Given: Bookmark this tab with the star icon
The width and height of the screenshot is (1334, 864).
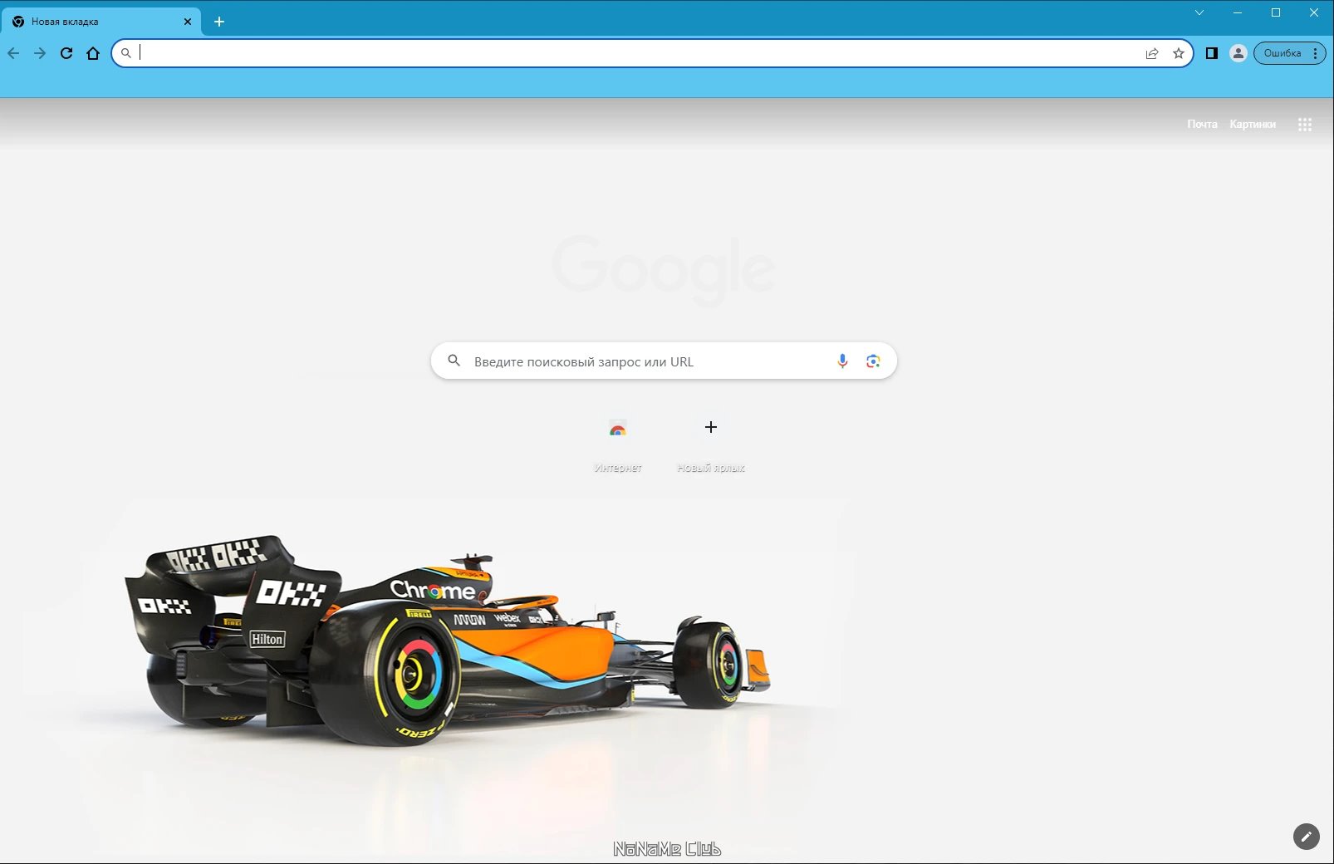Looking at the screenshot, I should coord(1179,53).
